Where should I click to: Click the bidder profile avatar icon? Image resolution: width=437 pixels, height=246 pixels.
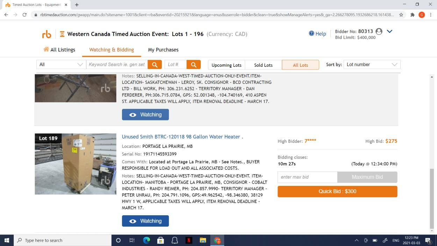(x=379, y=31)
